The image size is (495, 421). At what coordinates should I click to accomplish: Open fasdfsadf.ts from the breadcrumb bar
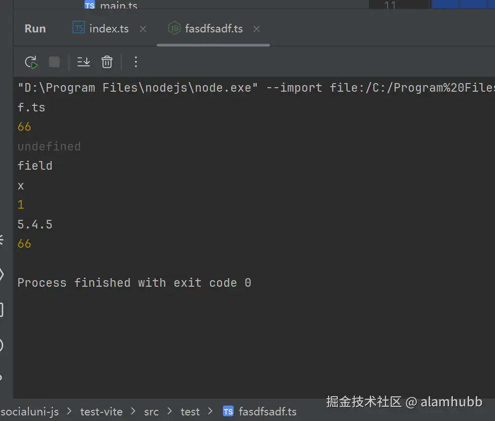(267, 411)
